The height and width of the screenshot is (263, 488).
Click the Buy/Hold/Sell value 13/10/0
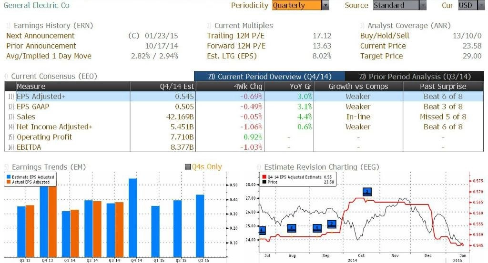pyautogui.click(x=467, y=36)
